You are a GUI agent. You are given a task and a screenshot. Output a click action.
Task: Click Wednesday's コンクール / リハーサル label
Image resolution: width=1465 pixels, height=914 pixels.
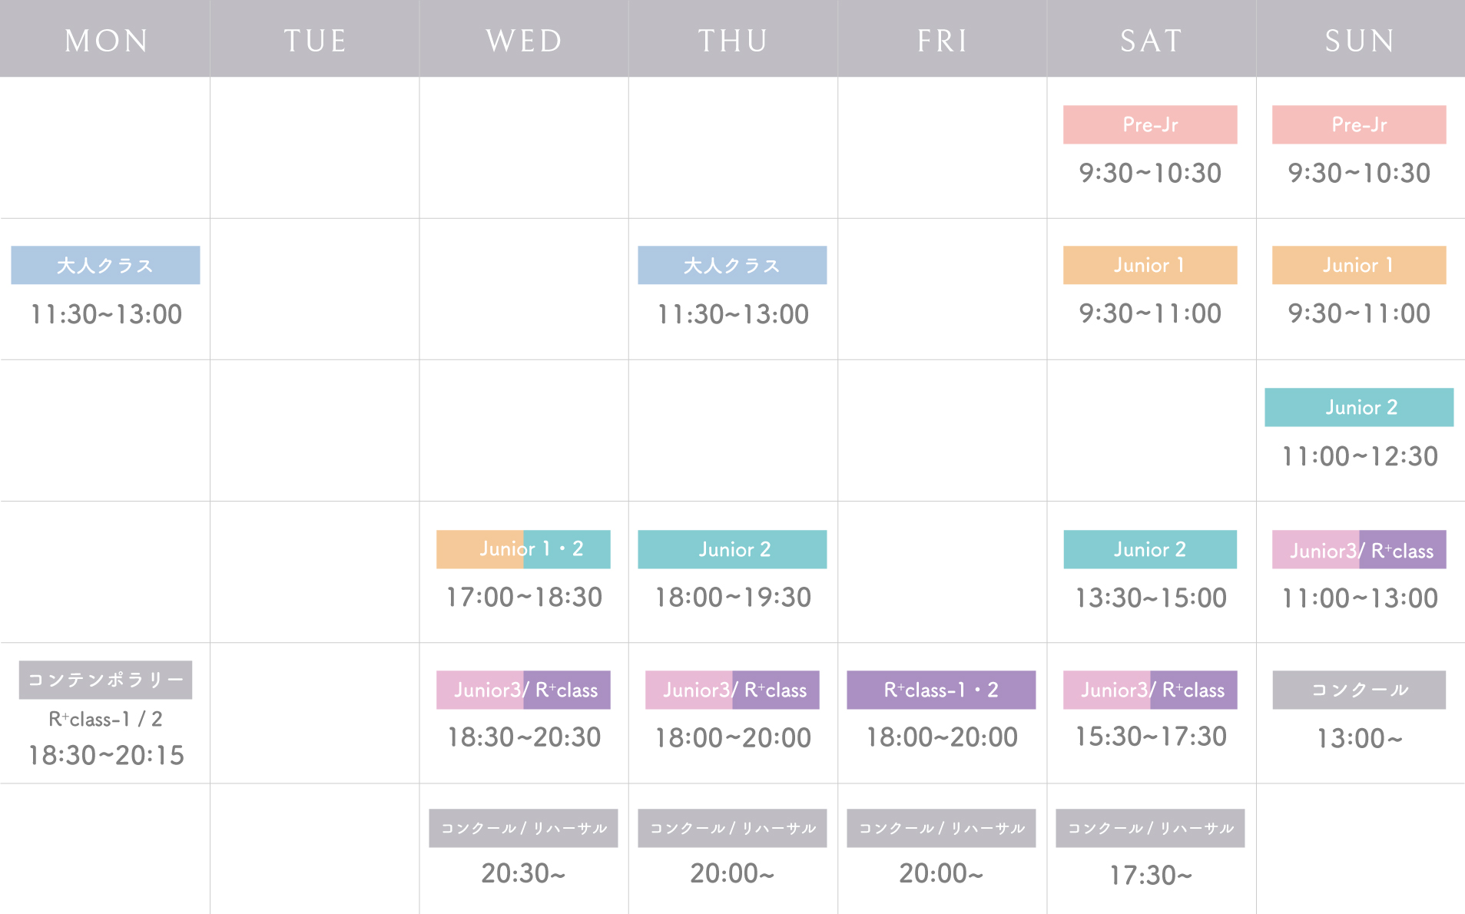[x=523, y=828]
